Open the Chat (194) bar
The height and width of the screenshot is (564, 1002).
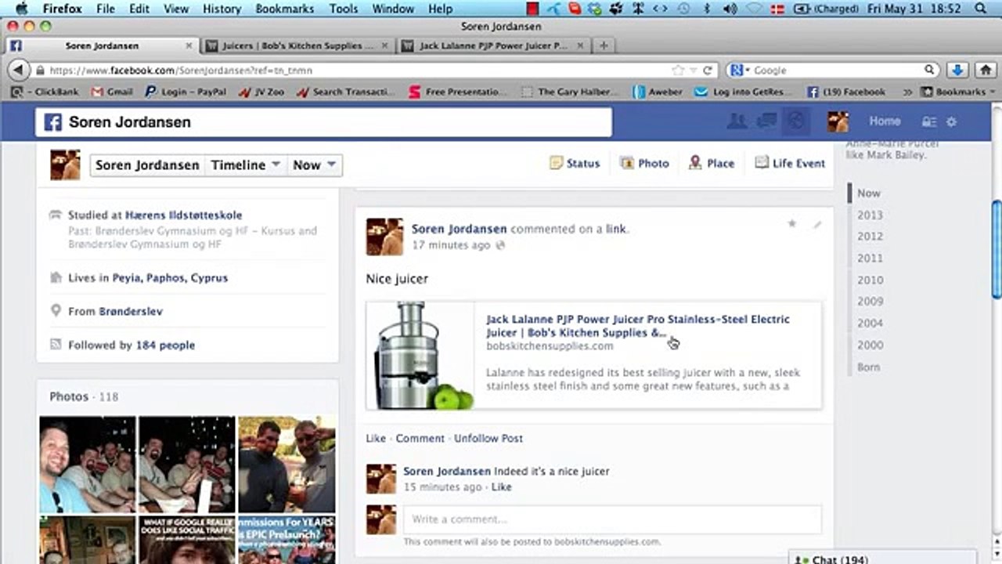pos(883,558)
